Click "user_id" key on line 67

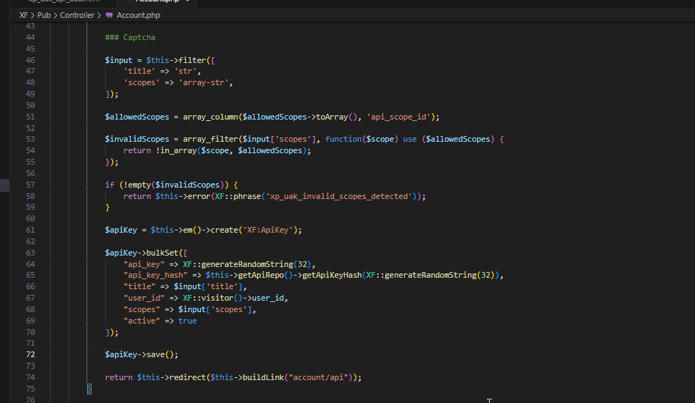click(144, 298)
